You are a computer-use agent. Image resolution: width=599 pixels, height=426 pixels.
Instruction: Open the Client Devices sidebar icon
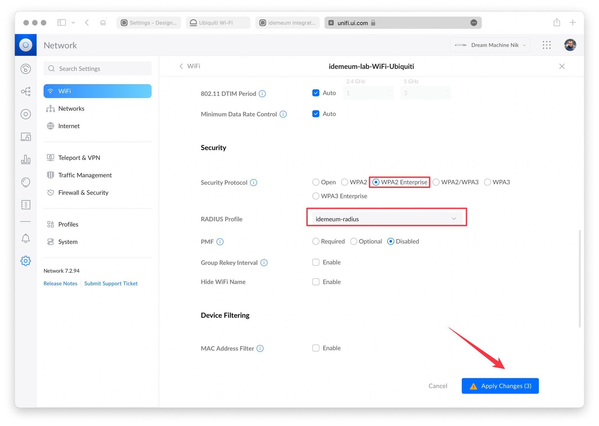point(26,137)
